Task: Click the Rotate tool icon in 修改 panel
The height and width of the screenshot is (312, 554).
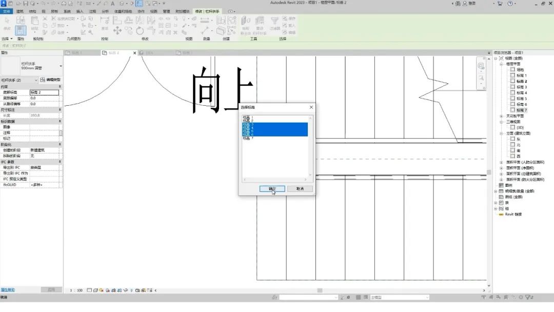Action: click(140, 31)
